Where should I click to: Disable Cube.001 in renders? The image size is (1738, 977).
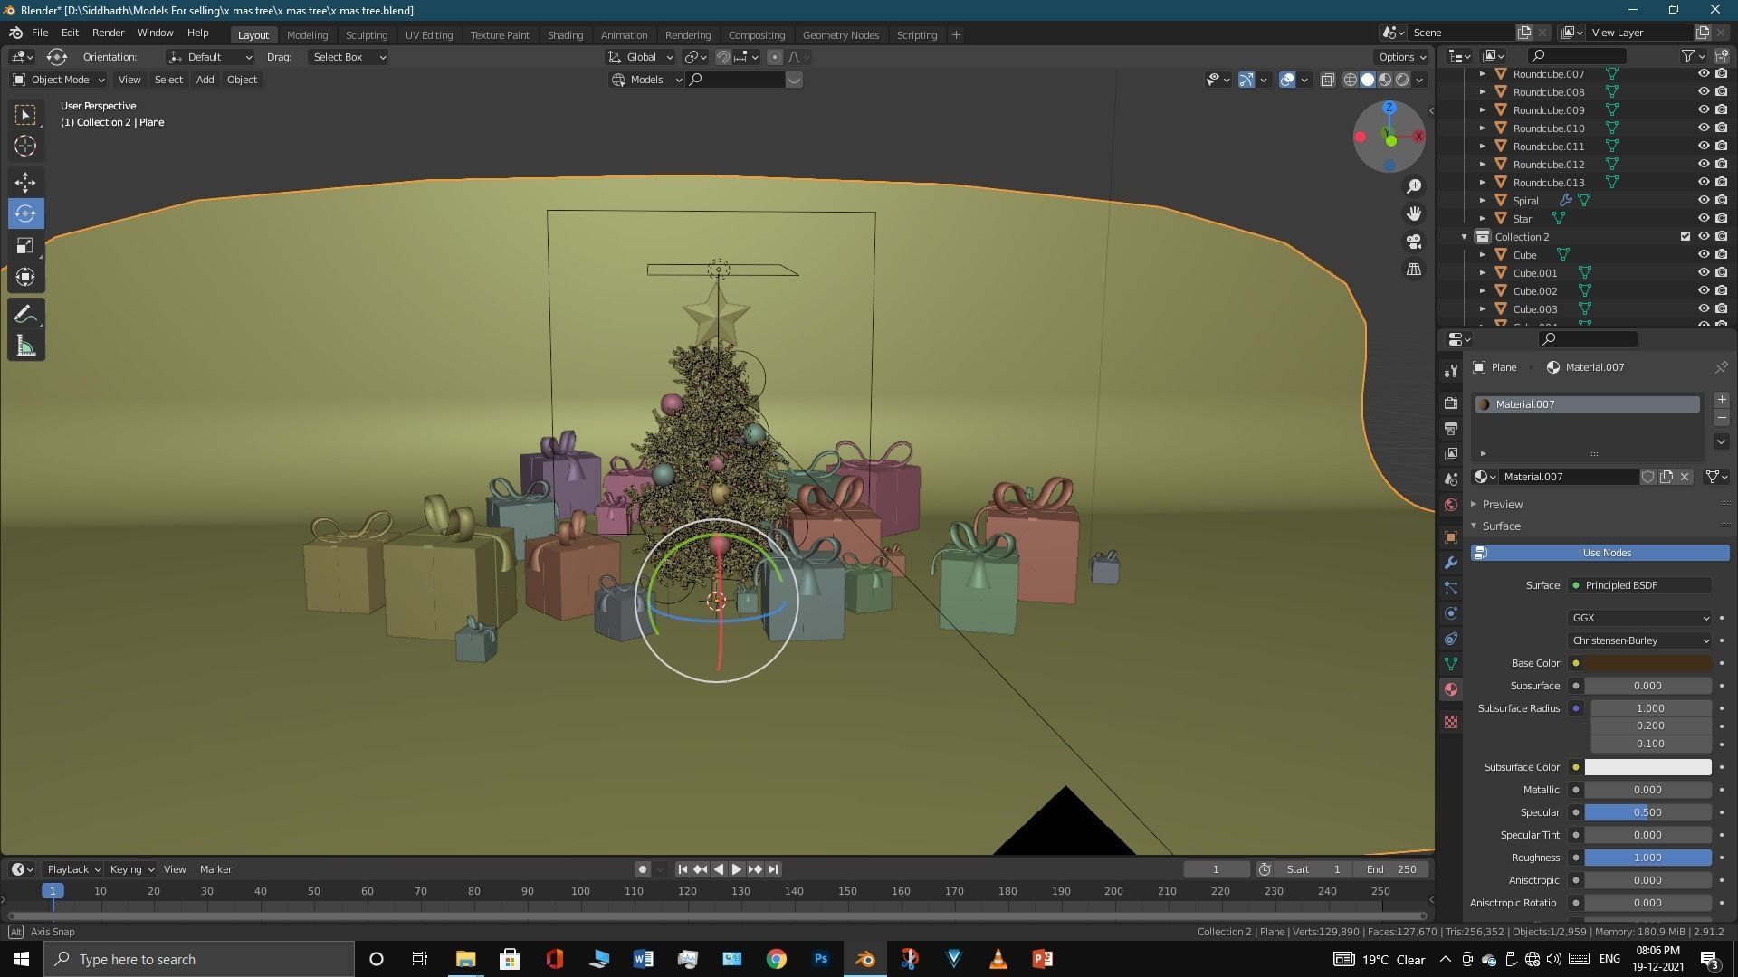[x=1721, y=273]
